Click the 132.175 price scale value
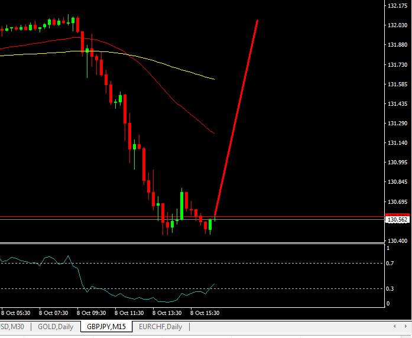The width and height of the screenshot is (412, 338). pyautogui.click(x=397, y=6)
